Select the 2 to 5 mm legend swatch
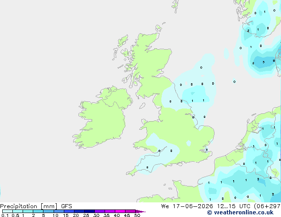The image size is (281, 217). pos(38,211)
